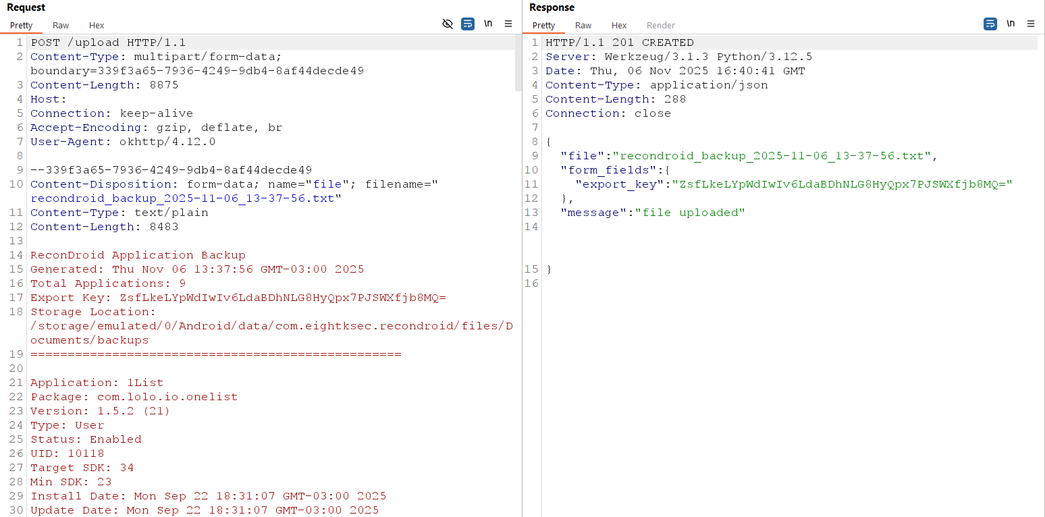Open the Response Render tab
The height and width of the screenshot is (517, 1045).
(x=660, y=26)
